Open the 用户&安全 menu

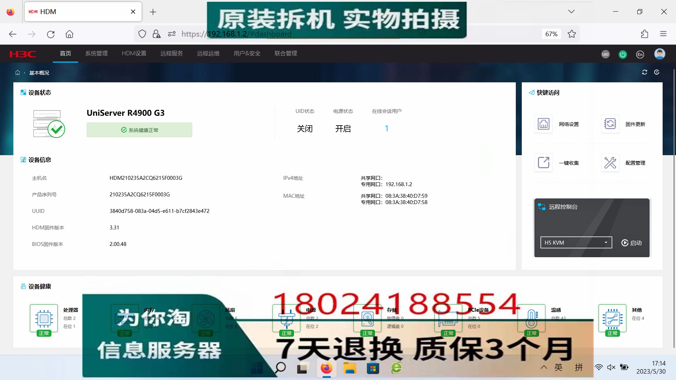click(247, 53)
